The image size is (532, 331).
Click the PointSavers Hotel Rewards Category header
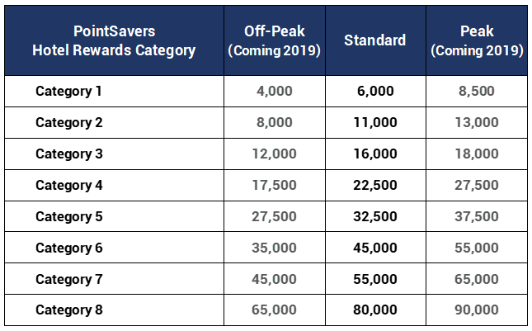(114, 40)
